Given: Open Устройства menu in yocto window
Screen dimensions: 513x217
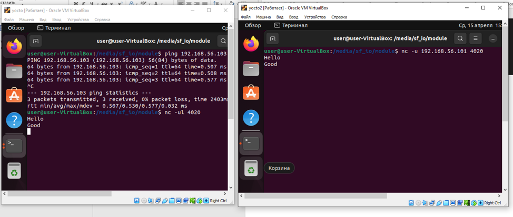Looking at the screenshot, I should [78, 19].
